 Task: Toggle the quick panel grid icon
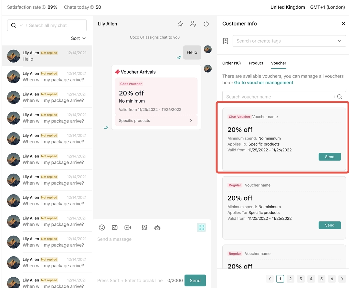point(201,228)
